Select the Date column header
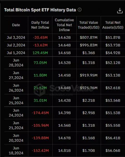Viewport: 125px width, 157px height. click(x=16, y=25)
